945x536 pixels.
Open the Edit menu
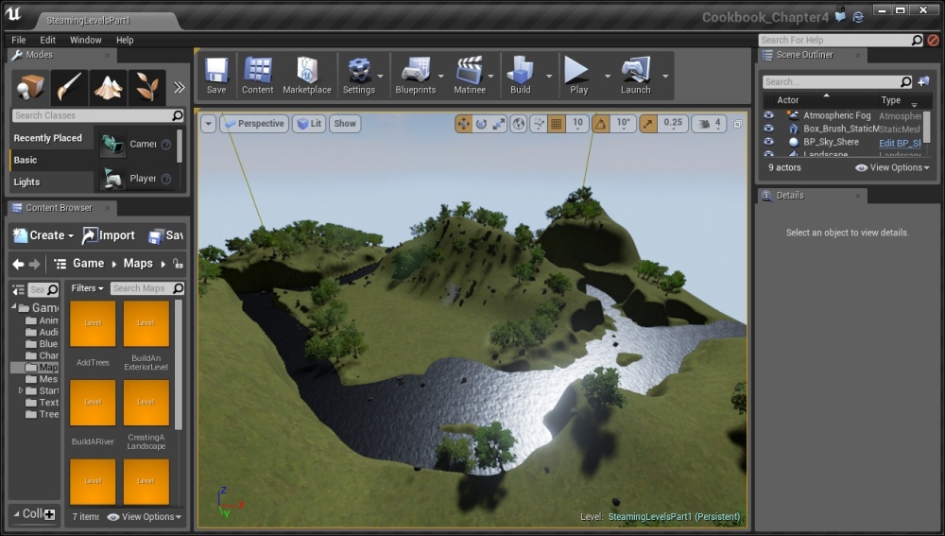(47, 40)
